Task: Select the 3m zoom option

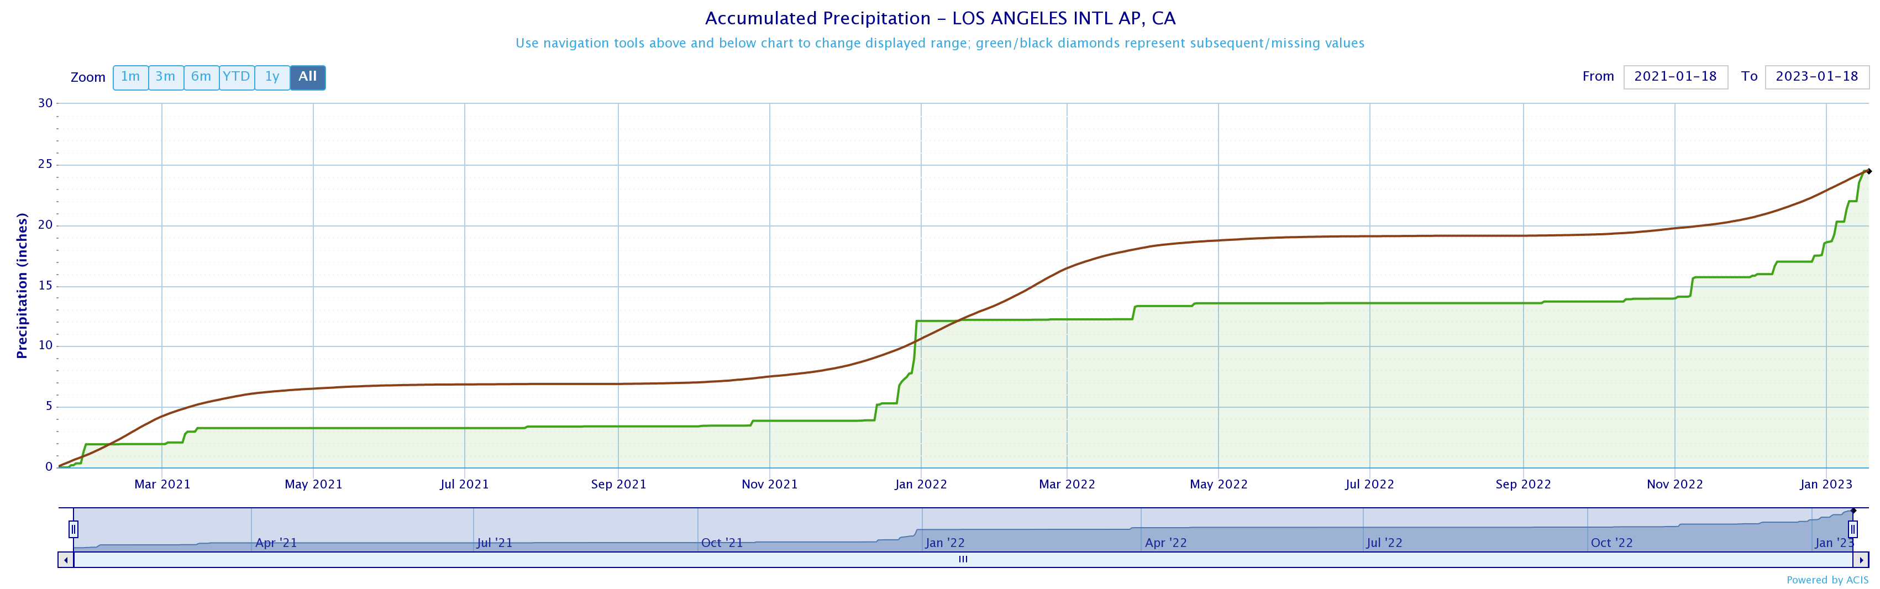Action: pos(166,77)
